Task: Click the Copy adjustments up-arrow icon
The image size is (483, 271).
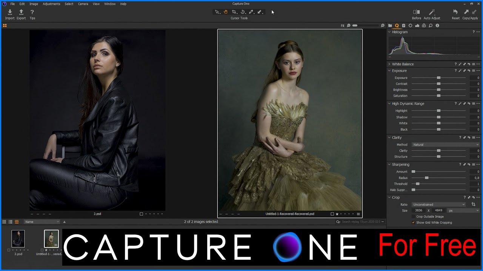Action: [466, 12]
